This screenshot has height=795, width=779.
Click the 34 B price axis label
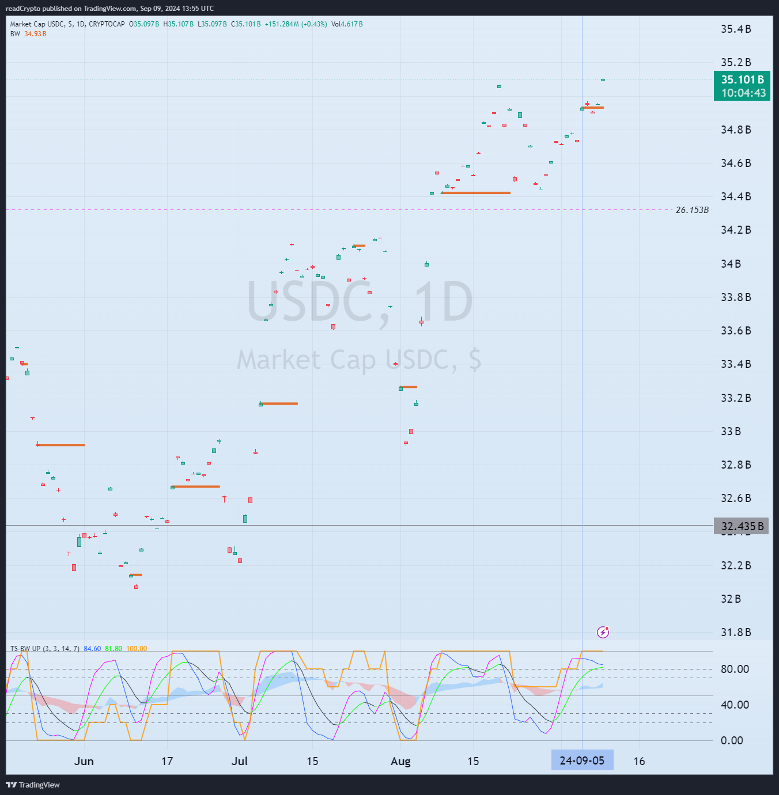coord(731,264)
